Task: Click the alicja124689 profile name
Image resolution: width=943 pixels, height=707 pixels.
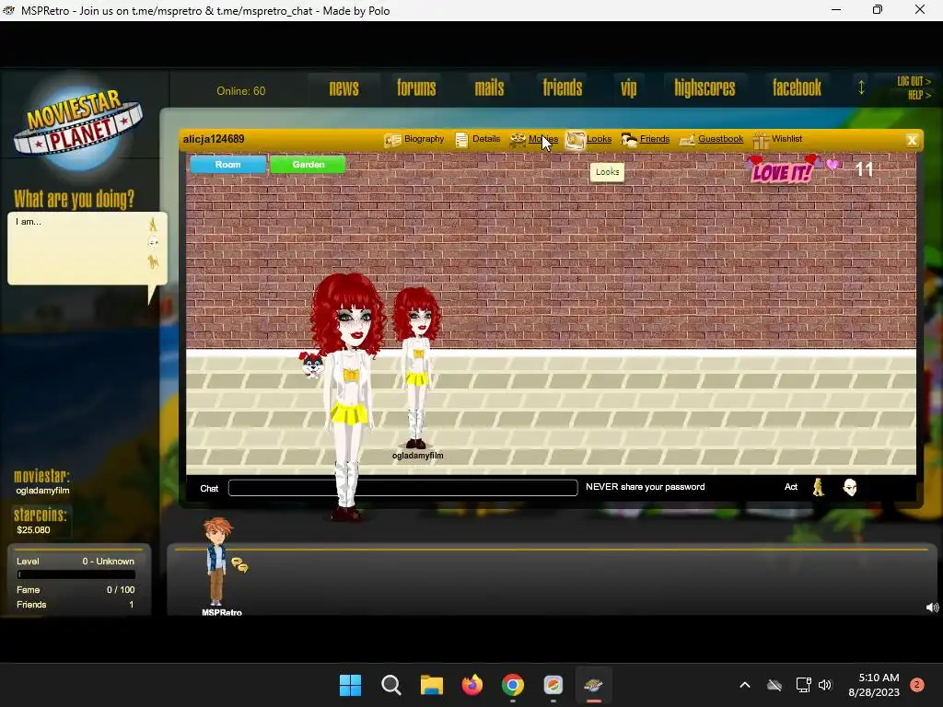Action: pos(214,139)
